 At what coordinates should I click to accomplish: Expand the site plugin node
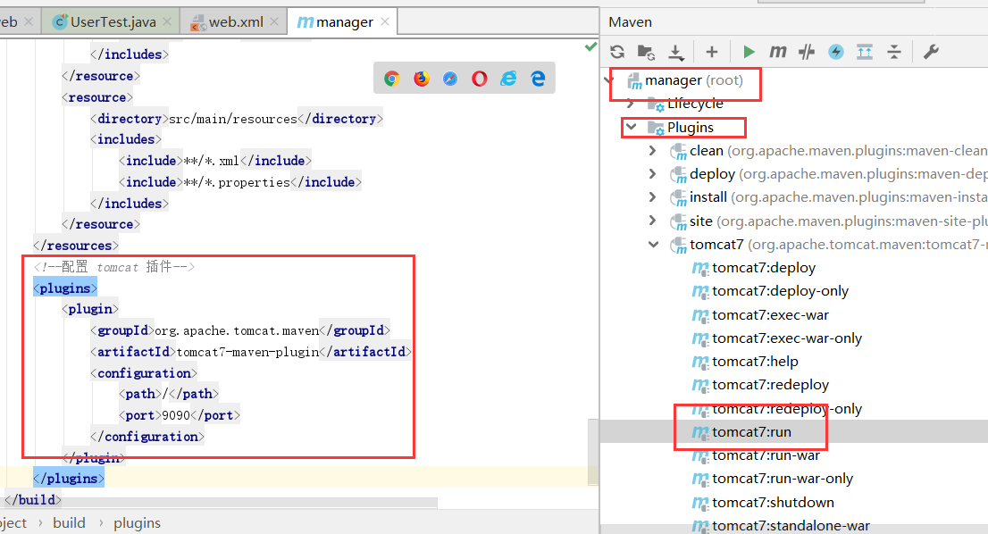[x=653, y=221]
